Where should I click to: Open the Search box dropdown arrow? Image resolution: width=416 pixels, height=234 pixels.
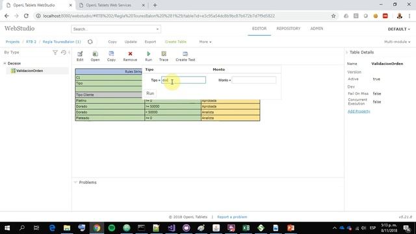point(157,29)
